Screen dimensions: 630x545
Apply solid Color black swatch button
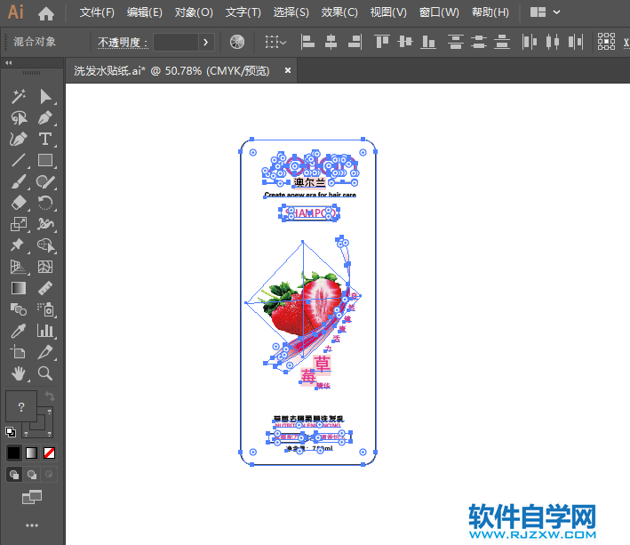click(x=13, y=453)
